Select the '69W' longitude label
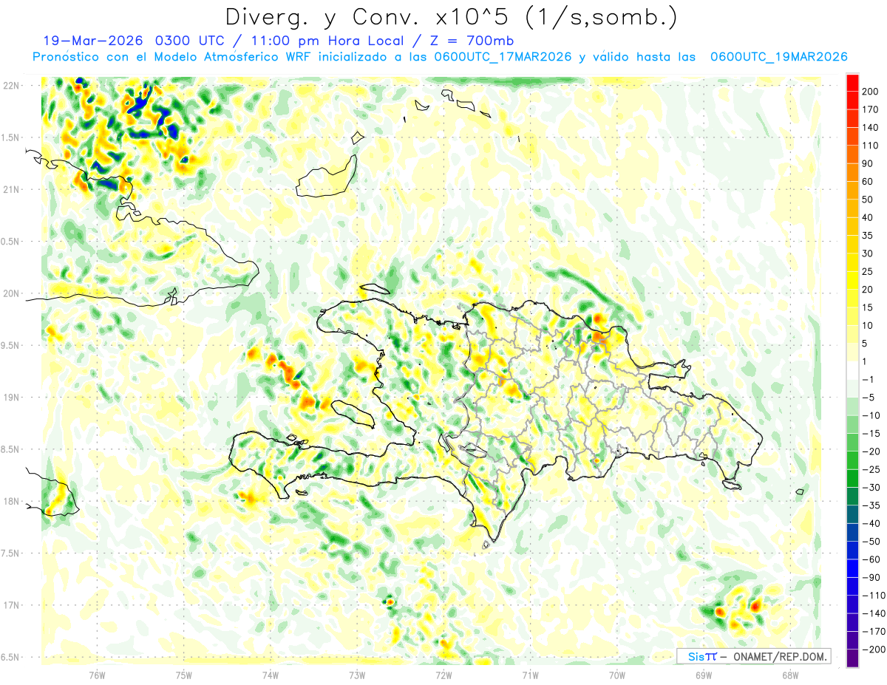Screen dimensions: 887x685 (704, 675)
